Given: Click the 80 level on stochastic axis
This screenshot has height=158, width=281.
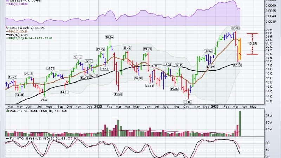Looking at the screenshot, I should point(267,143).
